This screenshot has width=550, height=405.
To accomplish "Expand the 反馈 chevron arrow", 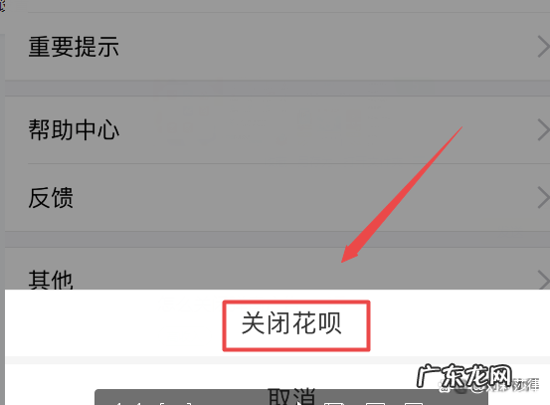I will (x=543, y=198).
